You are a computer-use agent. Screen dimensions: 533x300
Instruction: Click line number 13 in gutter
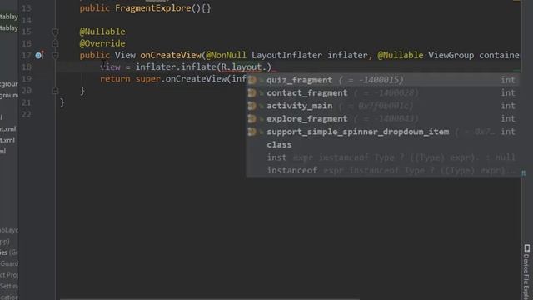click(26, 8)
